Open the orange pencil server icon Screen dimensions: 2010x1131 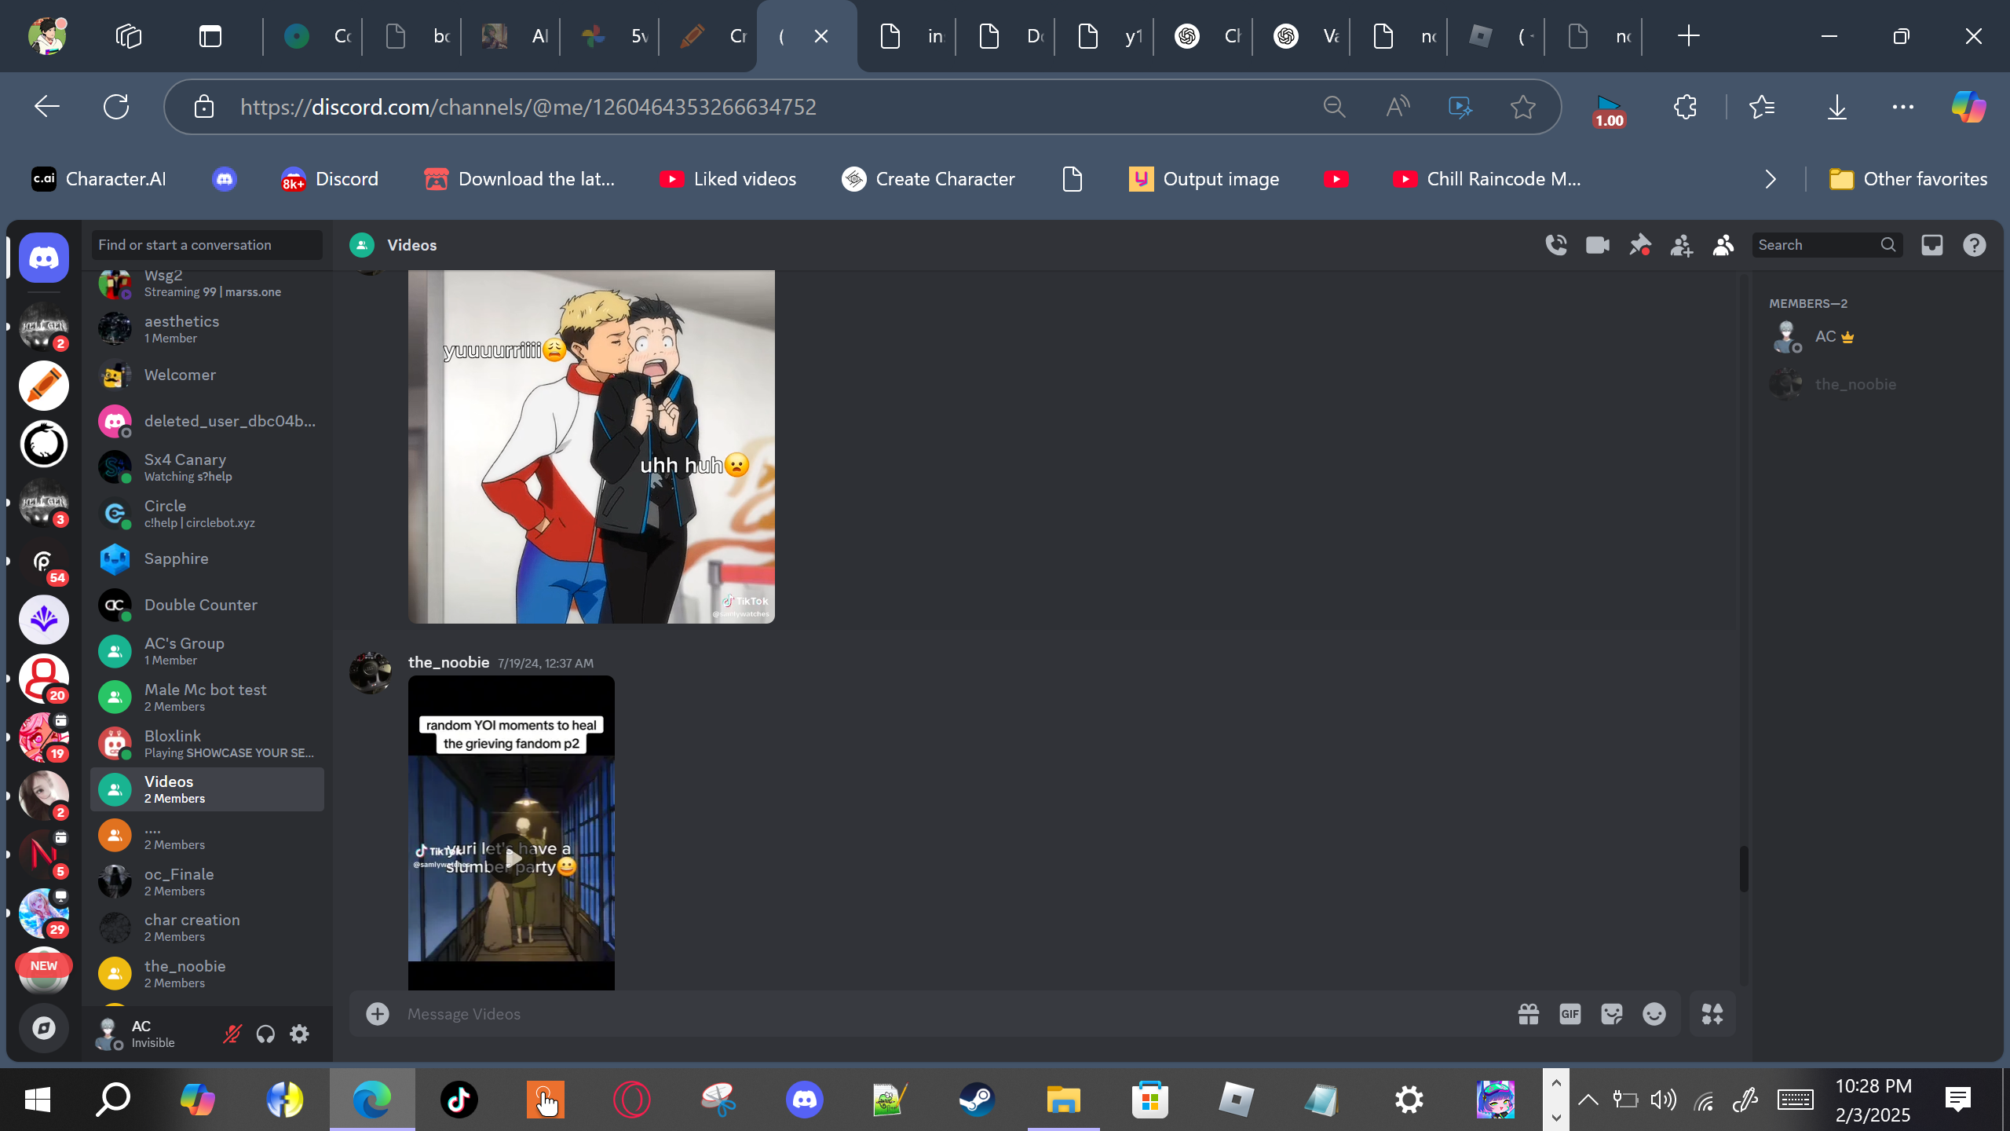click(x=44, y=386)
